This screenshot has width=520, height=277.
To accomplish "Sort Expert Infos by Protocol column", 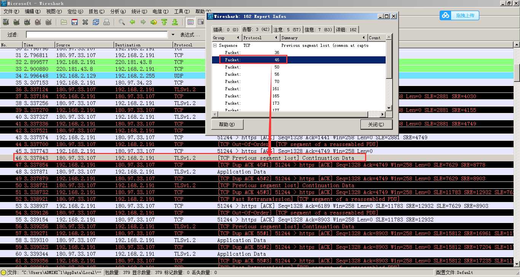I will tap(261, 38).
